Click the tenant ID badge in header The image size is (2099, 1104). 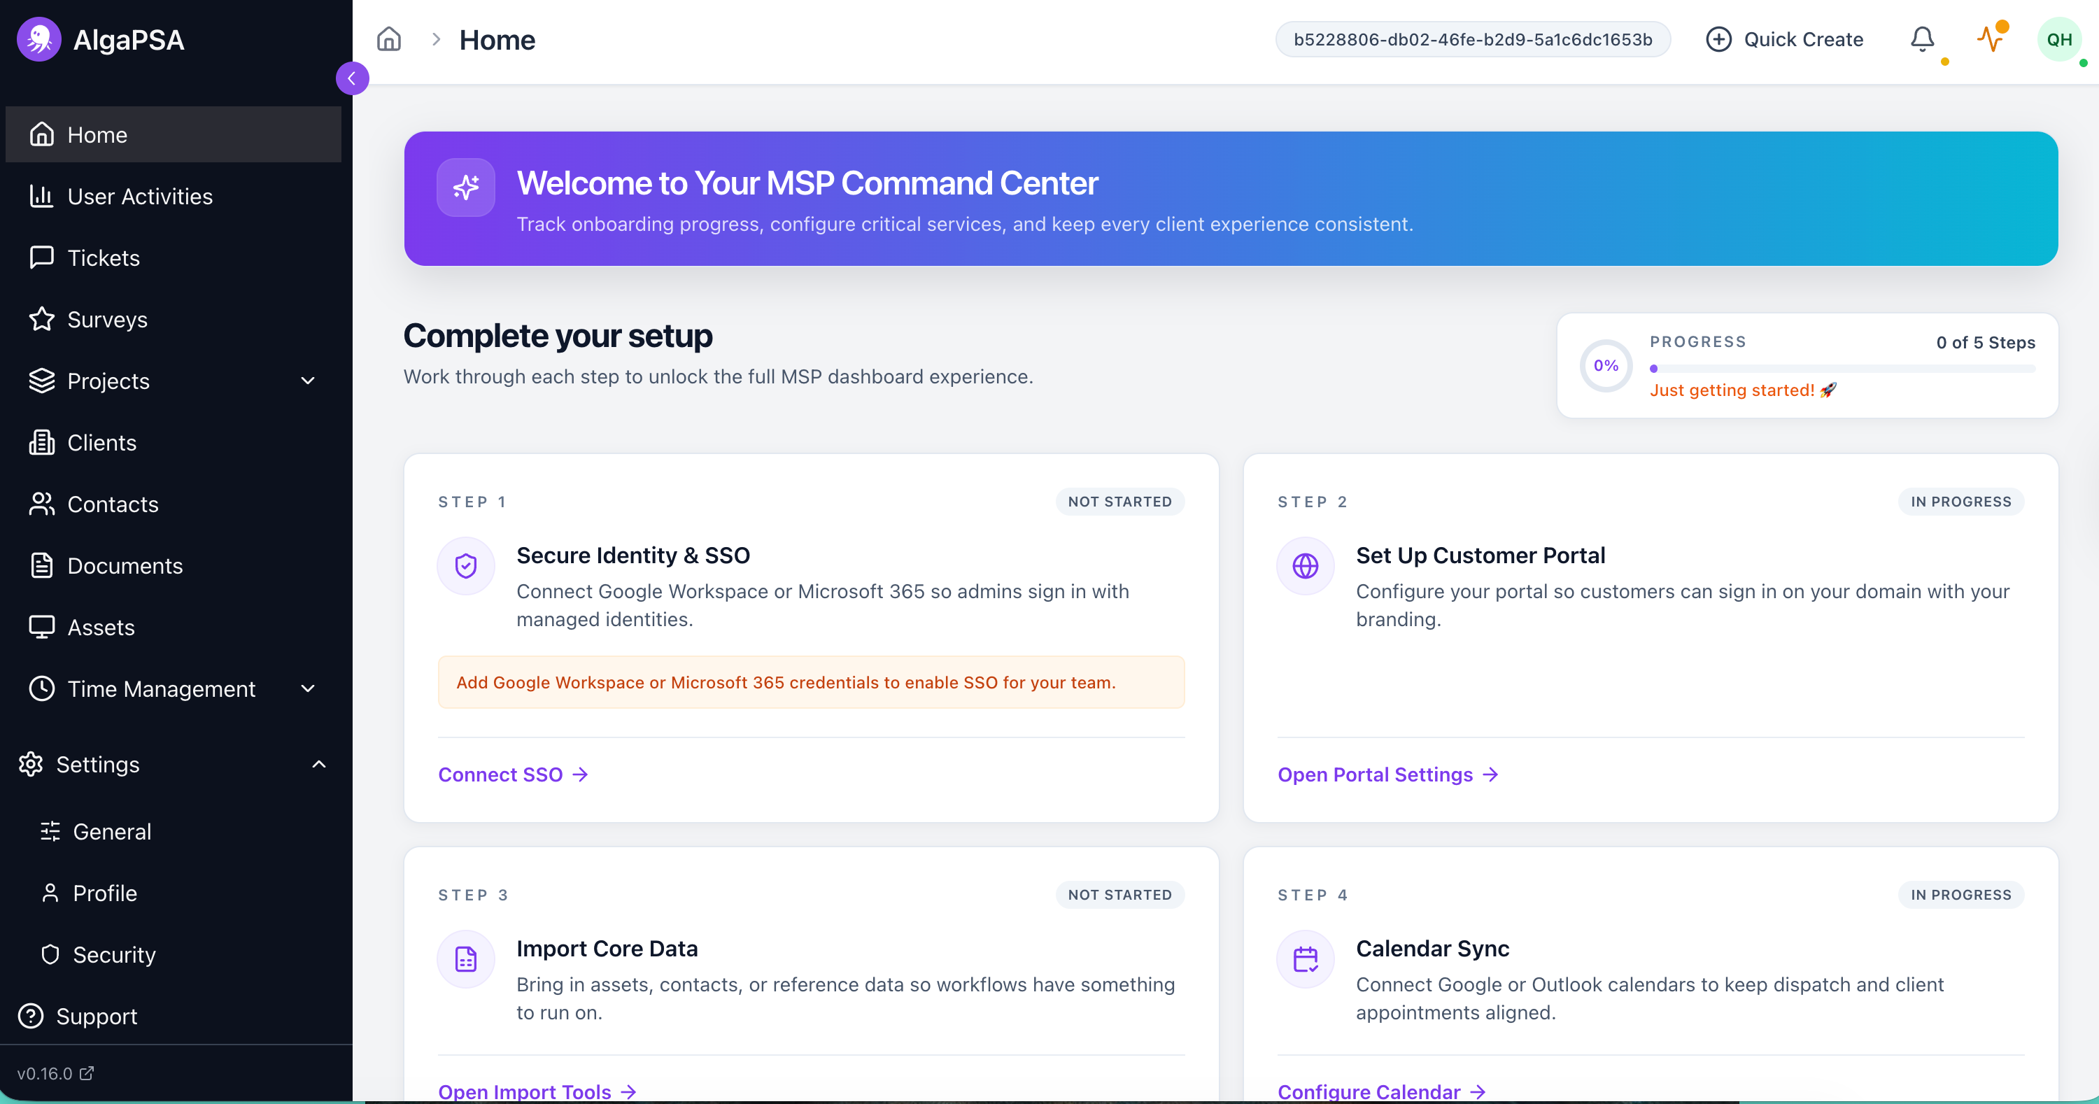pyautogui.click(x=1472, y=39)
